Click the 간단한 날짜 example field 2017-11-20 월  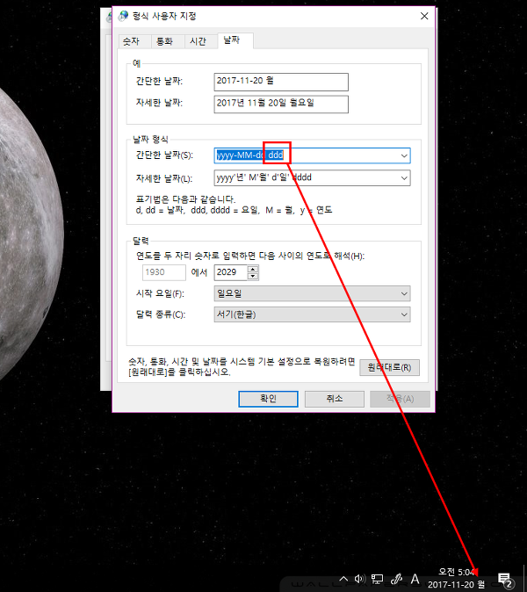click(x=281, y=82)
